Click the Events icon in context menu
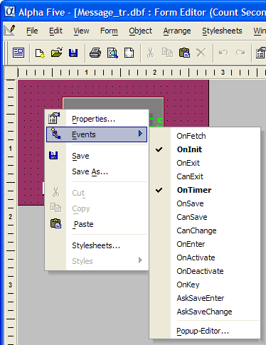The width and height of the screenshot is (266, 345). (56, 133)
